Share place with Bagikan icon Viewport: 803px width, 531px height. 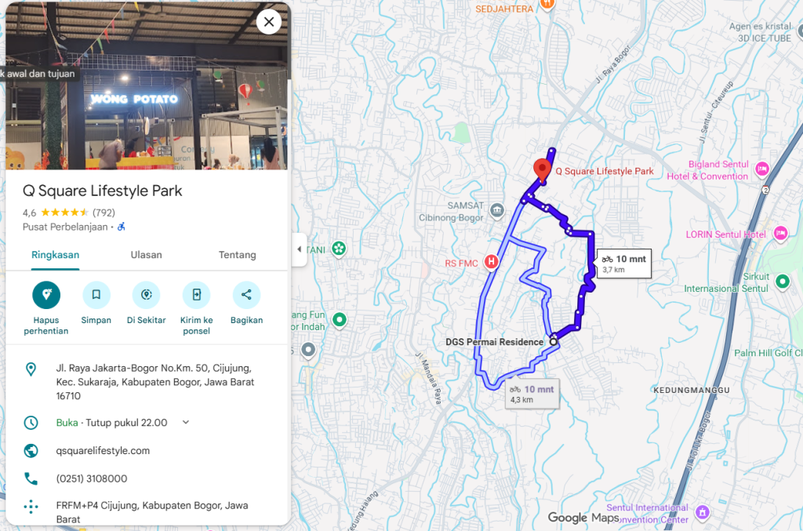246,295
